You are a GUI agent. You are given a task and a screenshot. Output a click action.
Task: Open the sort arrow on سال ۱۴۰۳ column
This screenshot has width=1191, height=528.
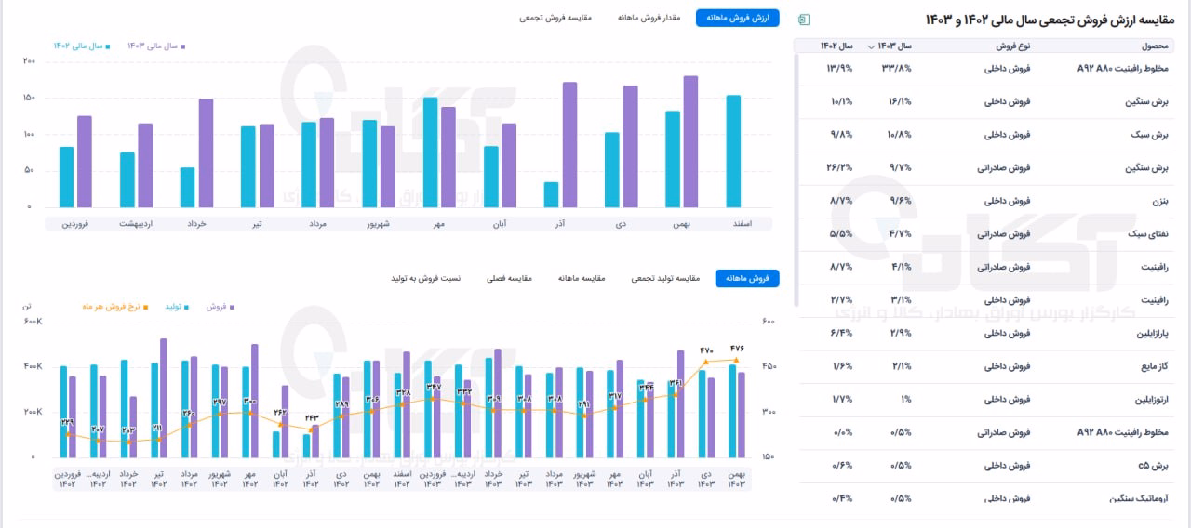tap(872, 46)
